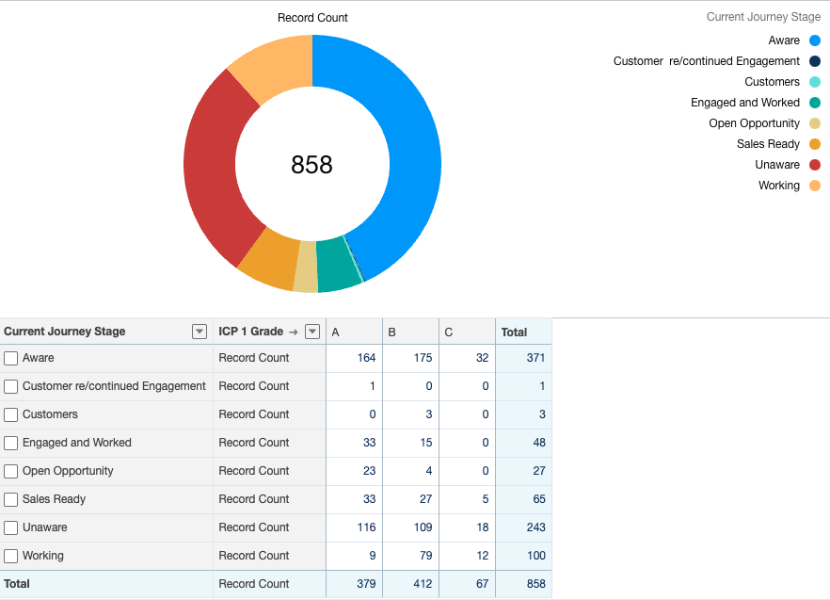Click the Customers legend dot
The height and width of the screenshot is (600, 830).
coord(815,82)
